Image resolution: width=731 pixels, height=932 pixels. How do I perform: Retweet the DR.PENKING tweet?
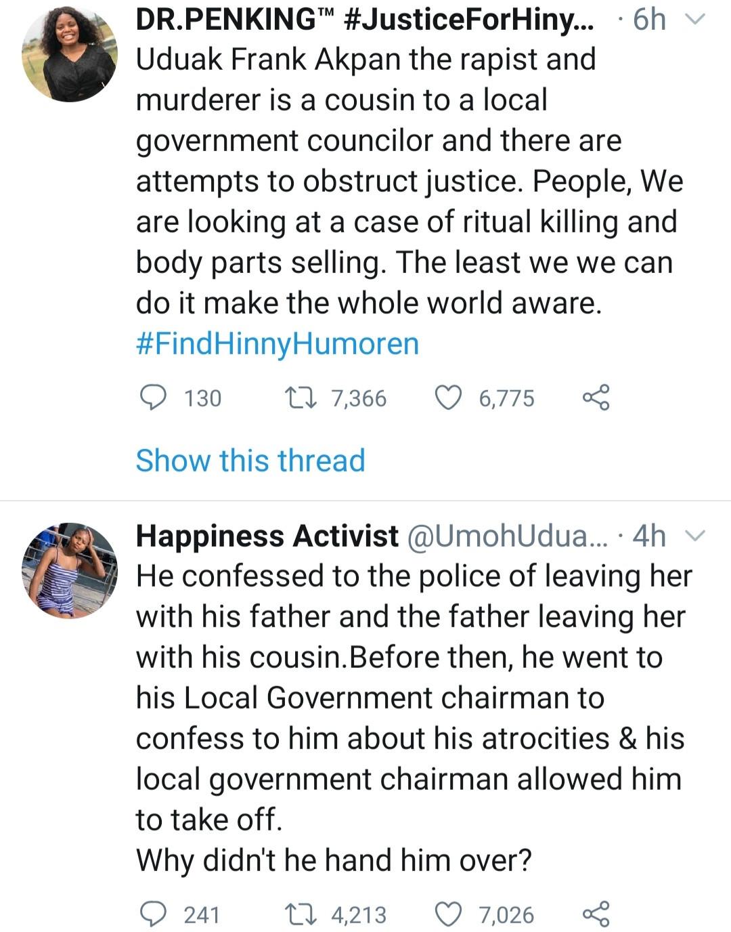[x=301, y=398]
